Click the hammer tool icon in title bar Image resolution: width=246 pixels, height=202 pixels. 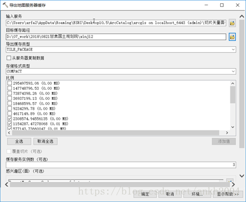[5, 5]
